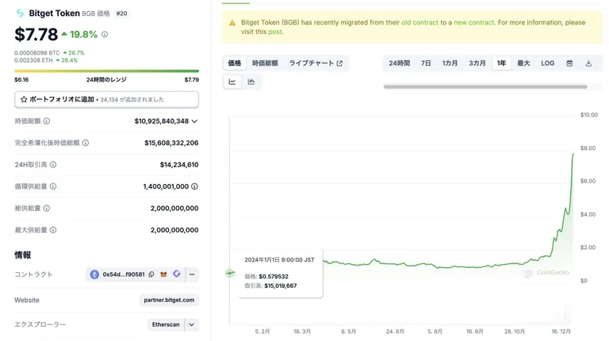The height and width of the screenshot is (341, 609).
Task: Expand the 時価総額 value chevron
Action: (x=194, y=121)
